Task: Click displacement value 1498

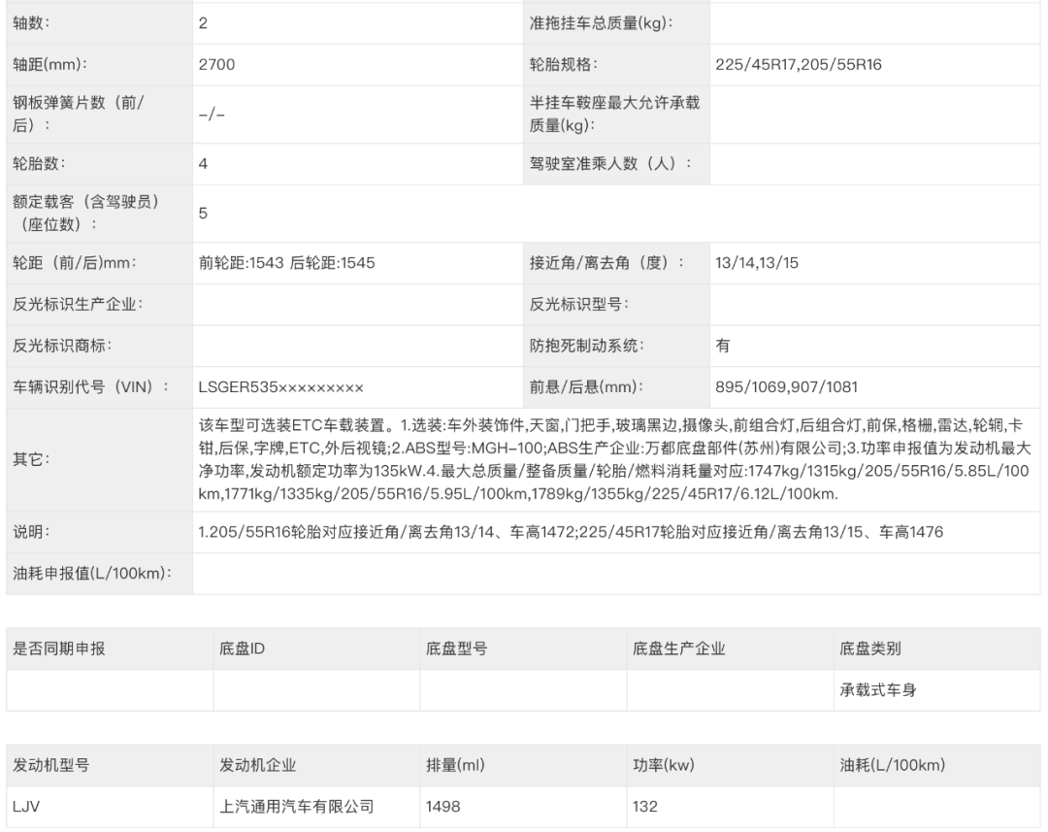Action: click(443, 808)
